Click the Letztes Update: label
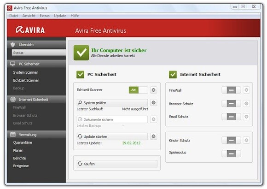267x189 pixels. pyautogui.click(x=89, y=143)
